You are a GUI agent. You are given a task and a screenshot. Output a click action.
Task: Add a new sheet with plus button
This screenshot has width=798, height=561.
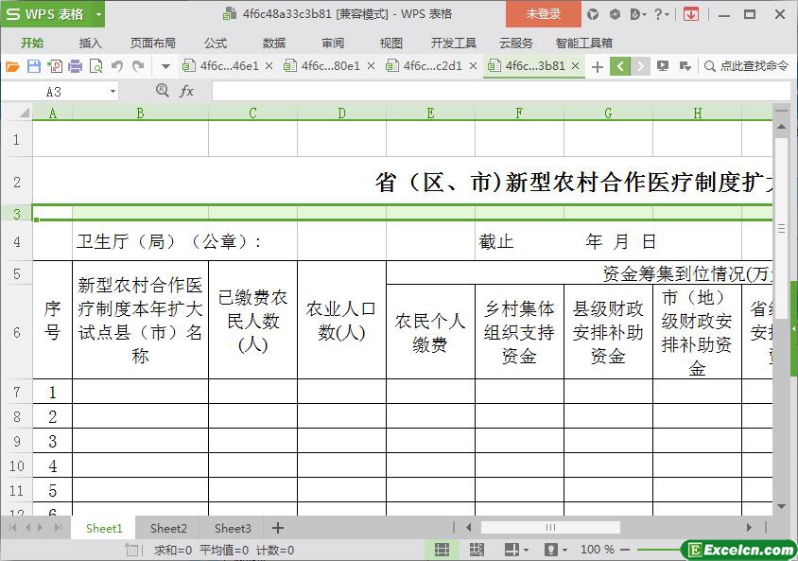[278, 528]
